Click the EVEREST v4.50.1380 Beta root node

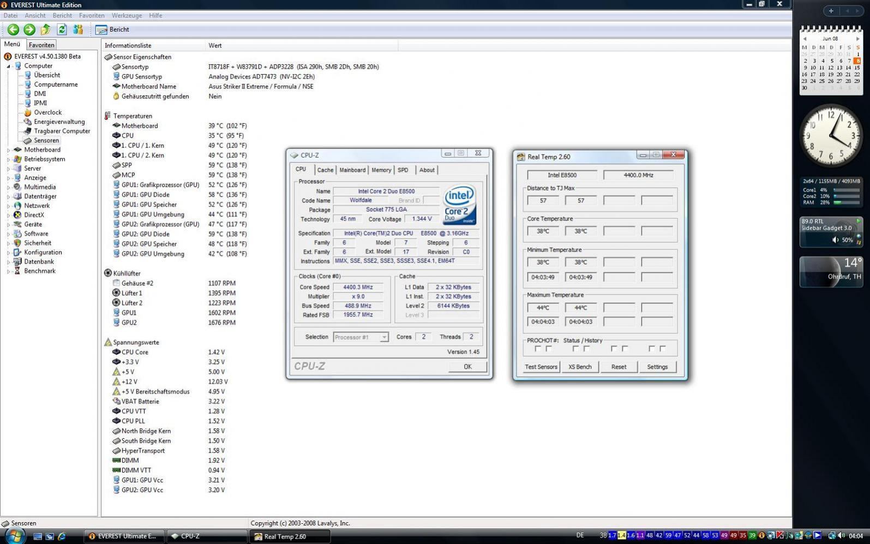[42, 56]
